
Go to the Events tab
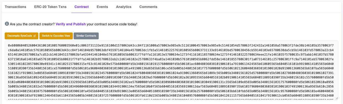(102, 7)
